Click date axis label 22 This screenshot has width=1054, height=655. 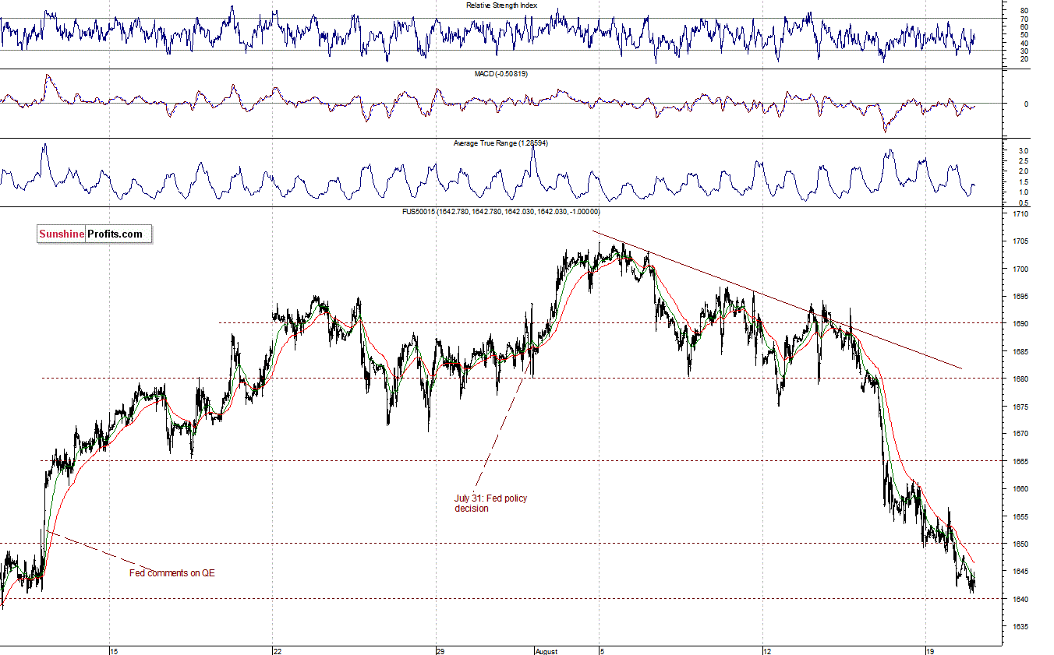pos(278,651)
